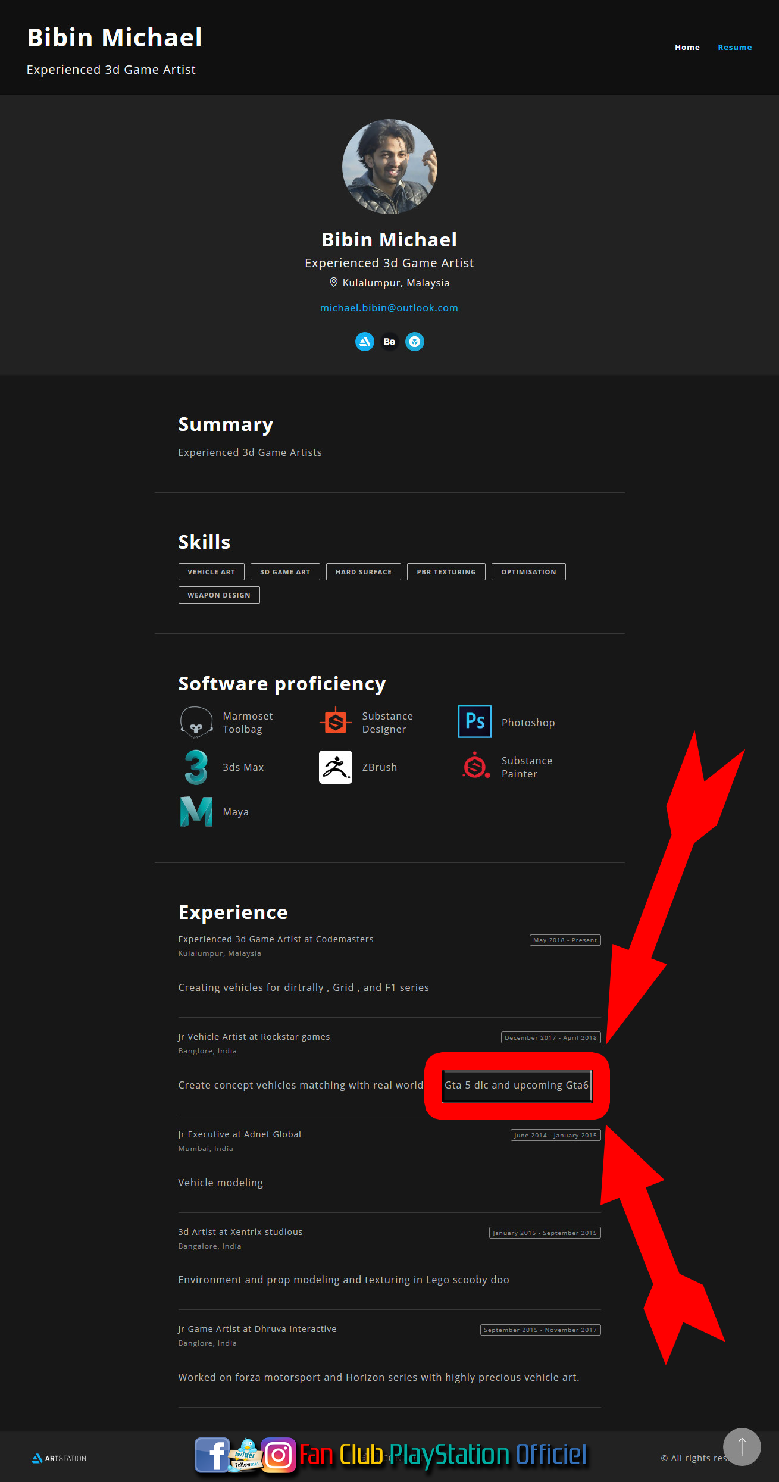Open the michael.bibin@outlook.com email link
The width and height of the screenshot is (779, 1482).
click(389, 308)
